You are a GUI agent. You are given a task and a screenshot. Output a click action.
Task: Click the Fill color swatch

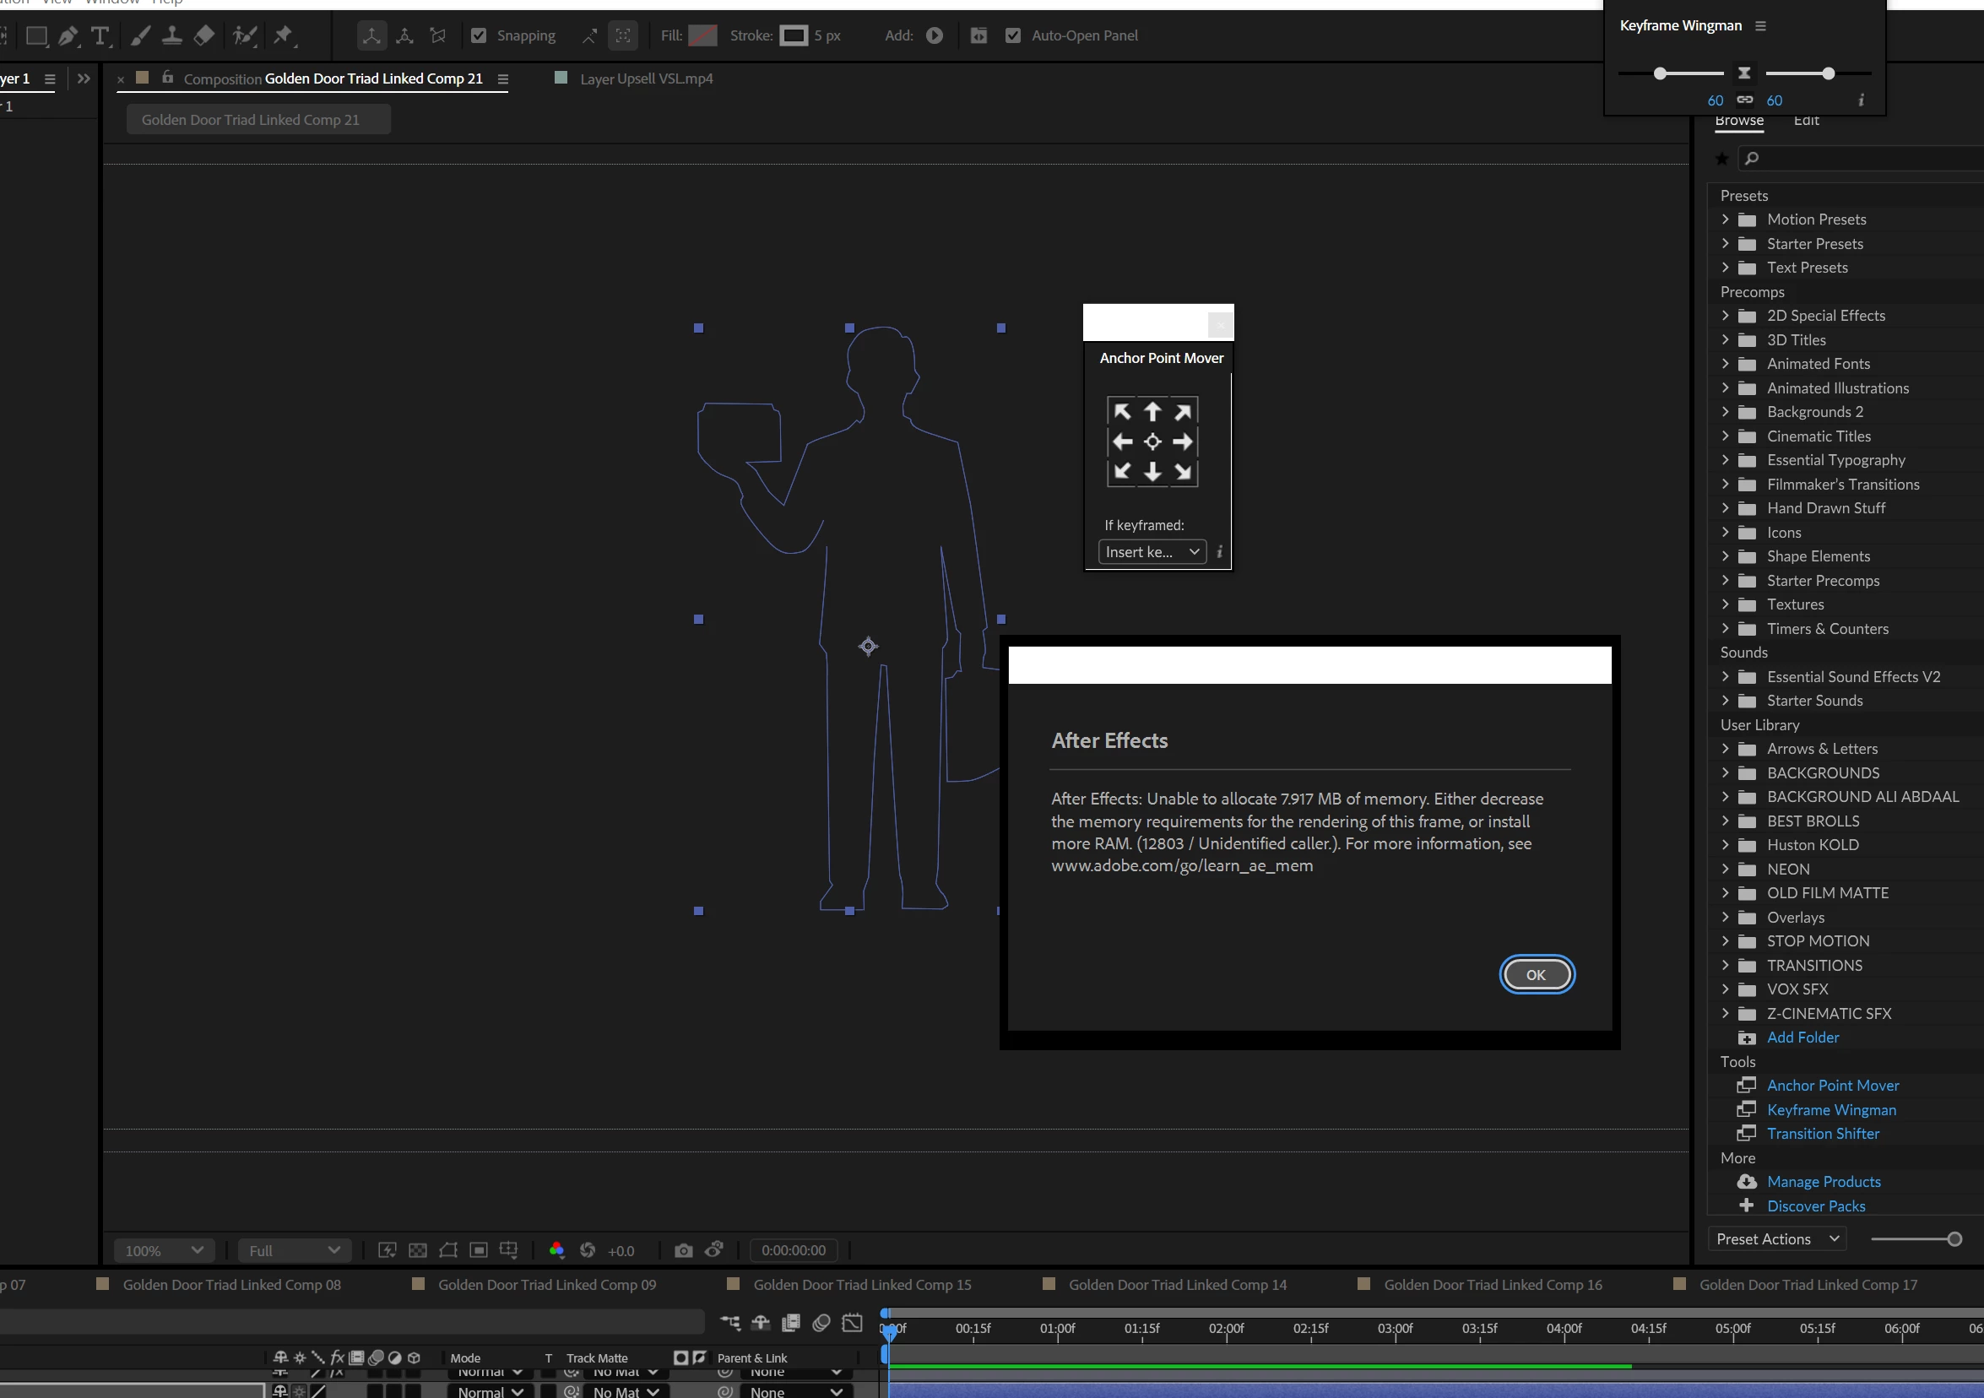click(x=702, y=35)
